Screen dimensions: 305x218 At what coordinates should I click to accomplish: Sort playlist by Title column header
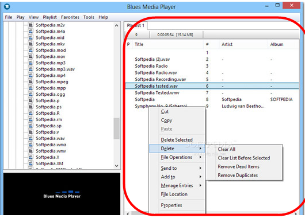pos(168,44)
